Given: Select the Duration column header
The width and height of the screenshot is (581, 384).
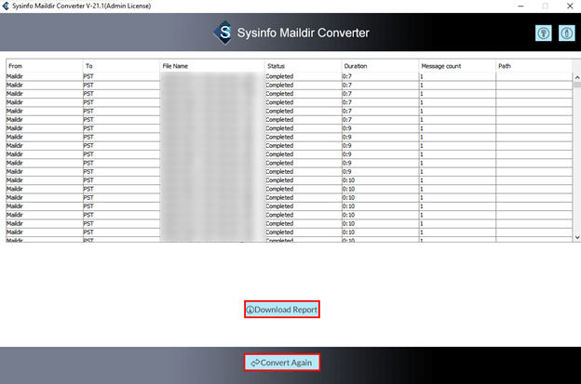Looking at the screenshot, I should 380,66.
